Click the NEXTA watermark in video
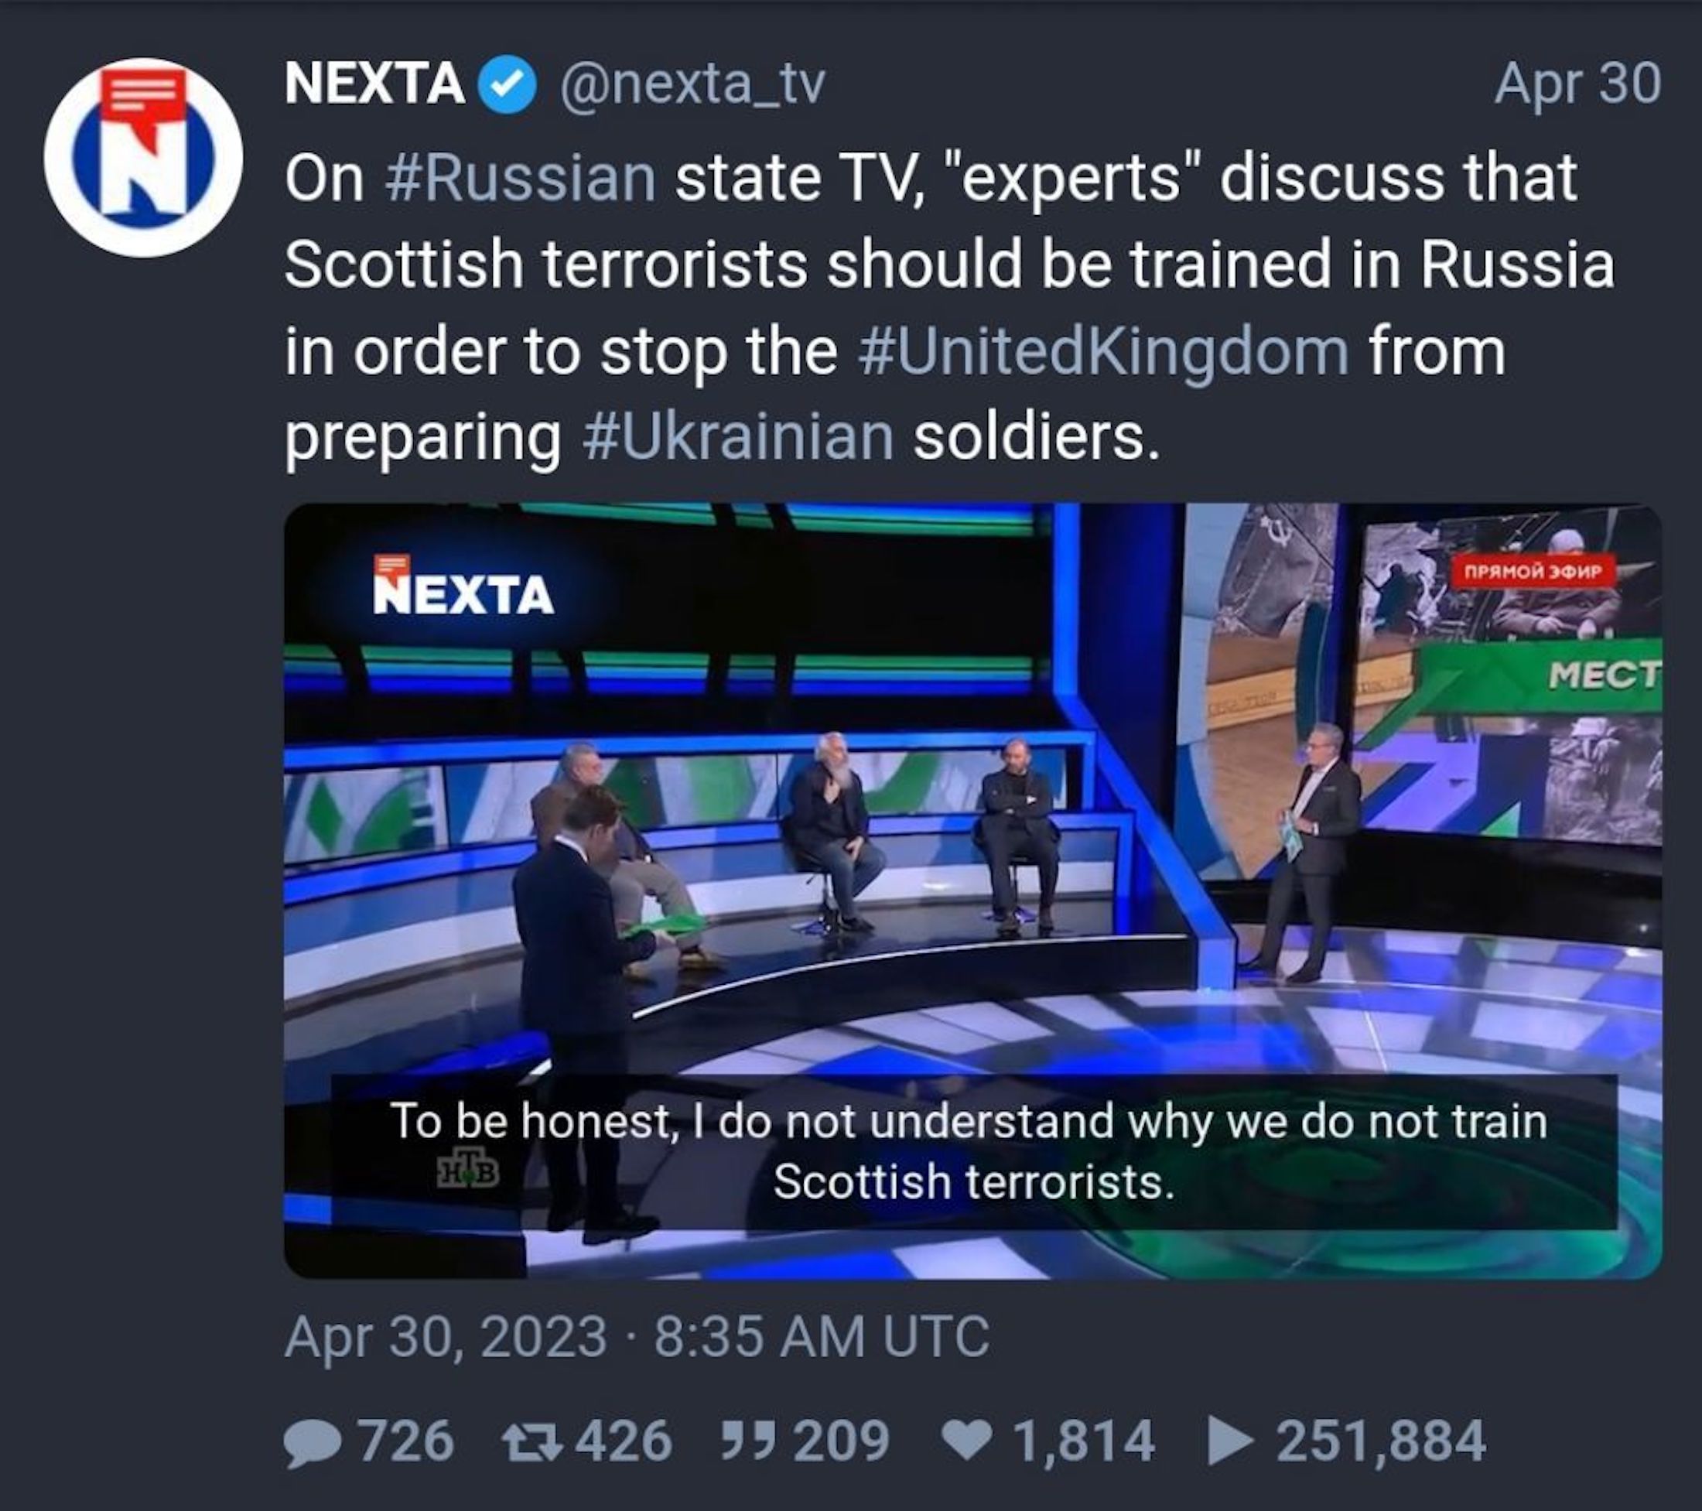1702x1511 pixels. [x=463, y=585]
